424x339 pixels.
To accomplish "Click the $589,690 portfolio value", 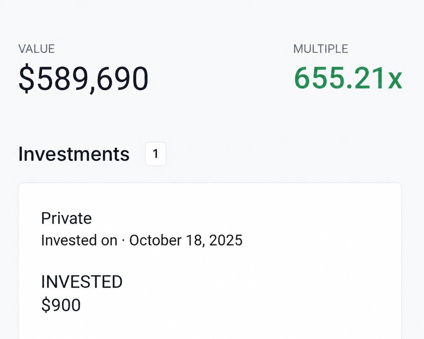I will tap(83, 79).
